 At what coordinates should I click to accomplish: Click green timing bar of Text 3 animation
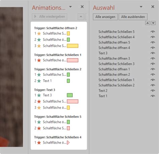[70, 95]
